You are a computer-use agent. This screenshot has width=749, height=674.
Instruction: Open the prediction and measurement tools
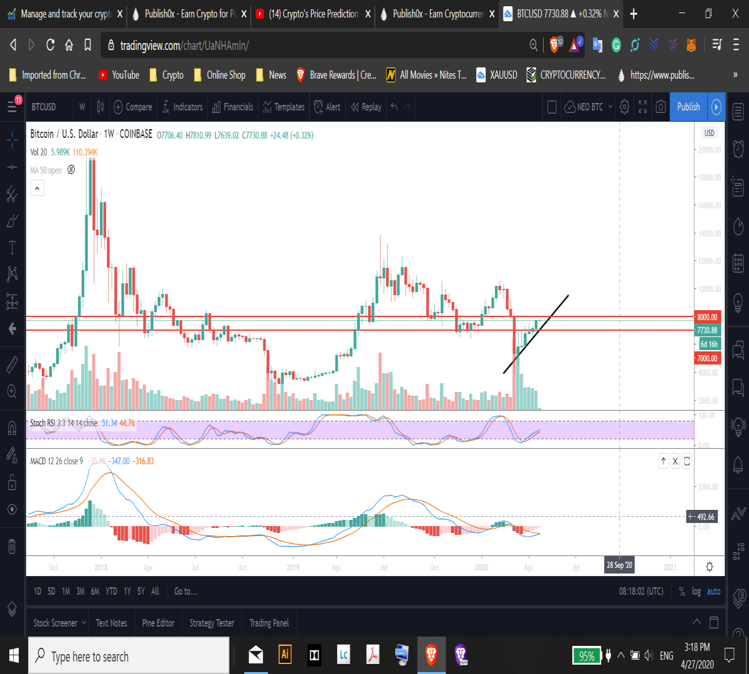(x=12, y=301)
